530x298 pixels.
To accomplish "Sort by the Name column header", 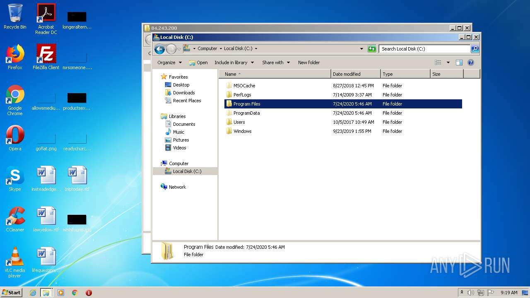I will coord(275,74).
